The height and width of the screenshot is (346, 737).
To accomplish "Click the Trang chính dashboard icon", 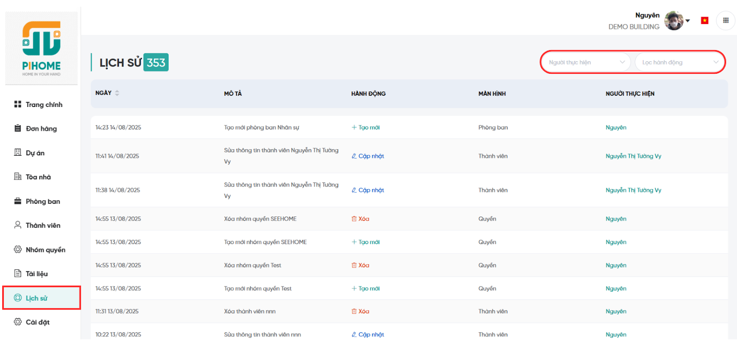I will click(x=18, y=104).
